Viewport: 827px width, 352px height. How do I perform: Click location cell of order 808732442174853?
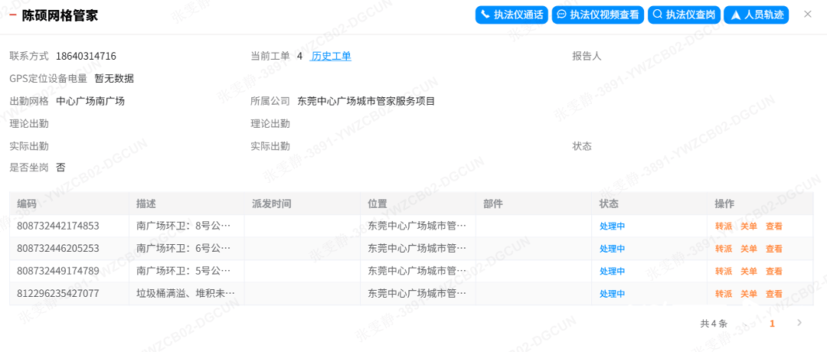pyautogui.click(x=417, y=226)
